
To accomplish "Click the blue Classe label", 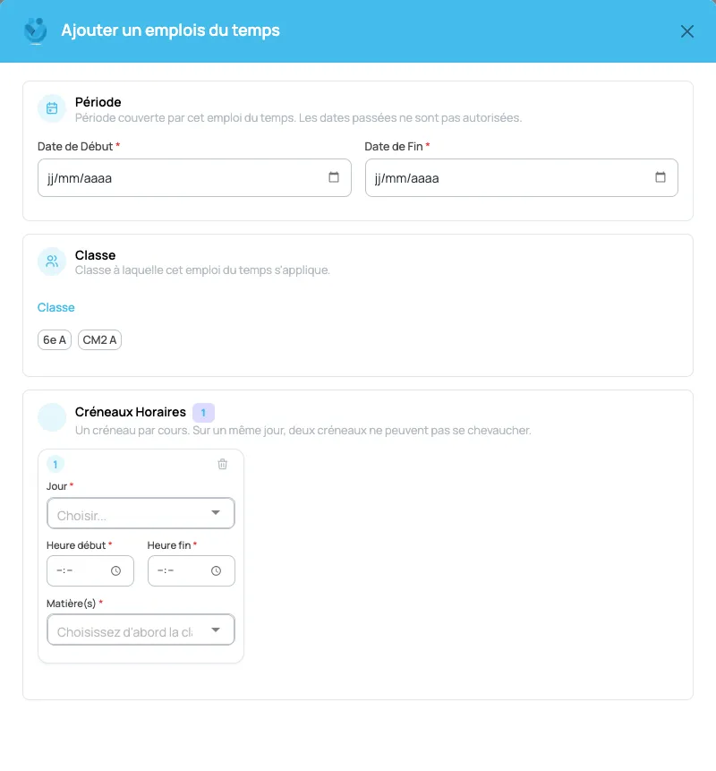I will pyautogui.click(x=56, y=307).
